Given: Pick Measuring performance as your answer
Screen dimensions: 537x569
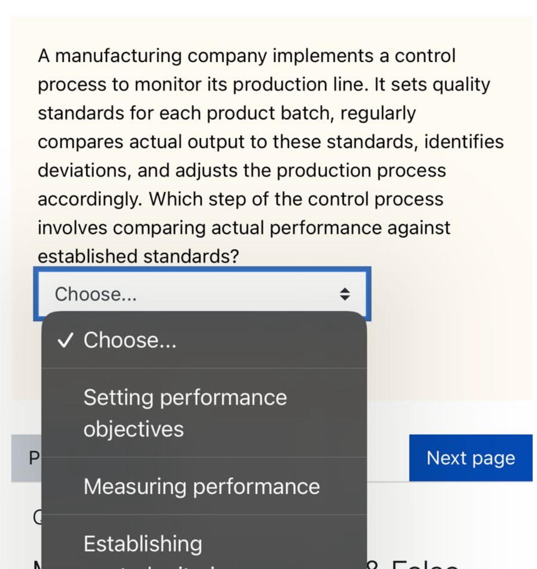Looking at the screenshot, I should click(202, 486).
